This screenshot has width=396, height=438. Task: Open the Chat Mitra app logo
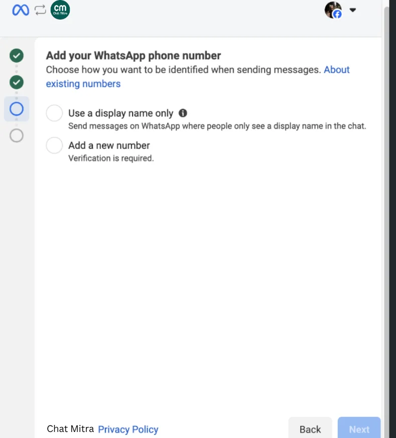click(x=60, y=10)
